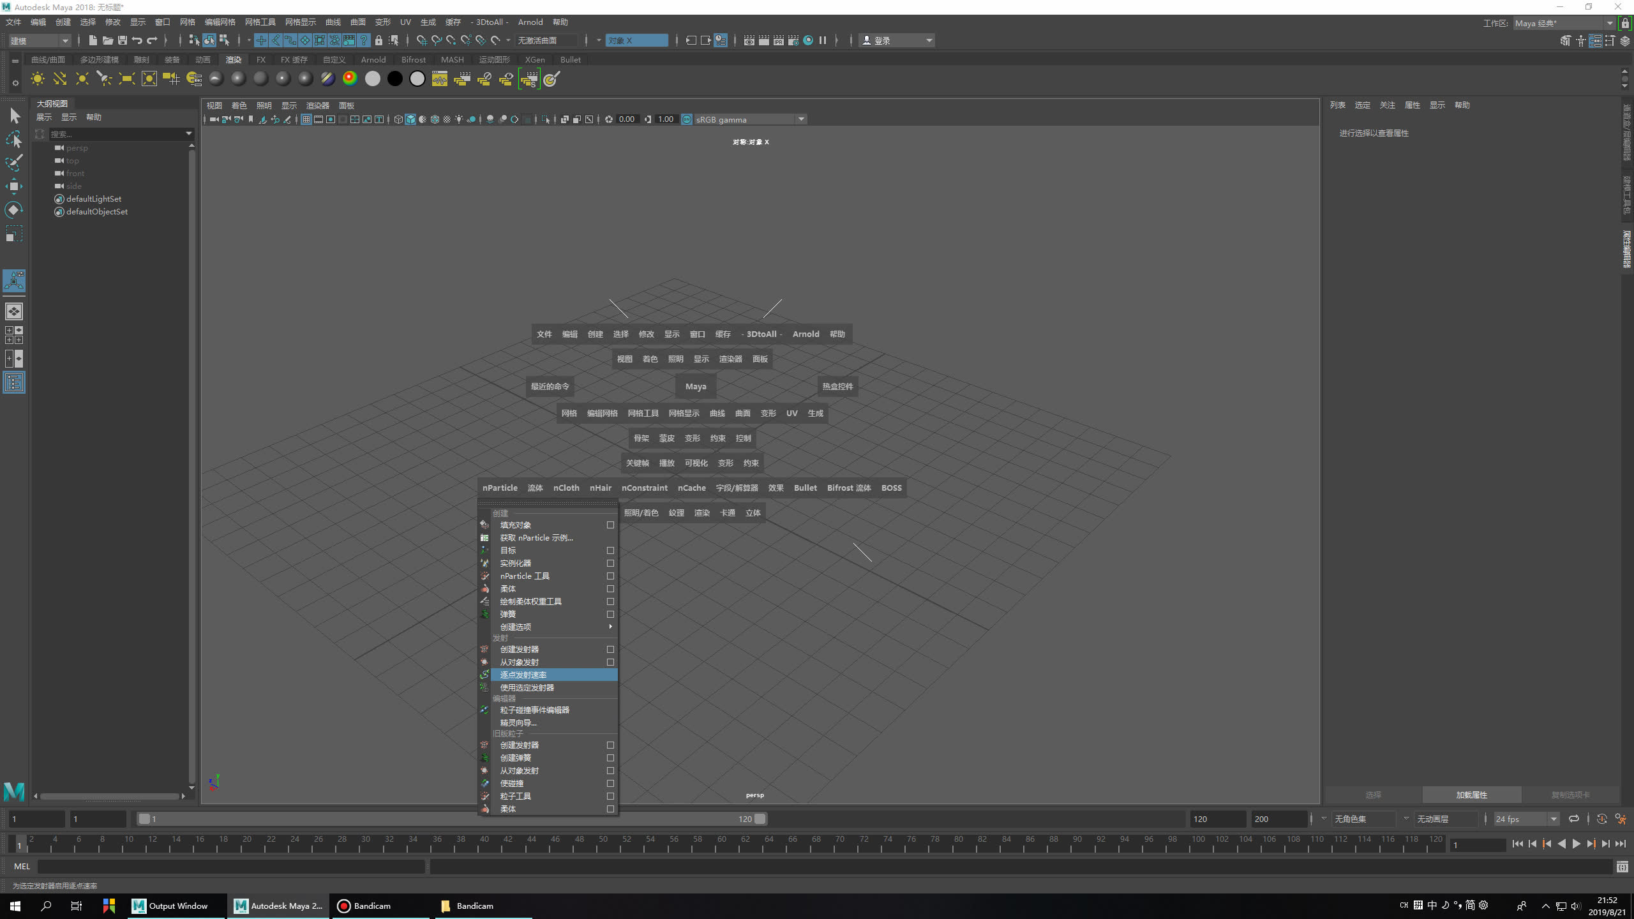Open the Hypershade via the rainbow shelf icon
Viewport: 1634px width, 919px height.
tap(350, 78)
